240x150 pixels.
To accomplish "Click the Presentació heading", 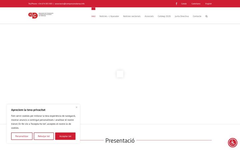I will pos(120,141).
